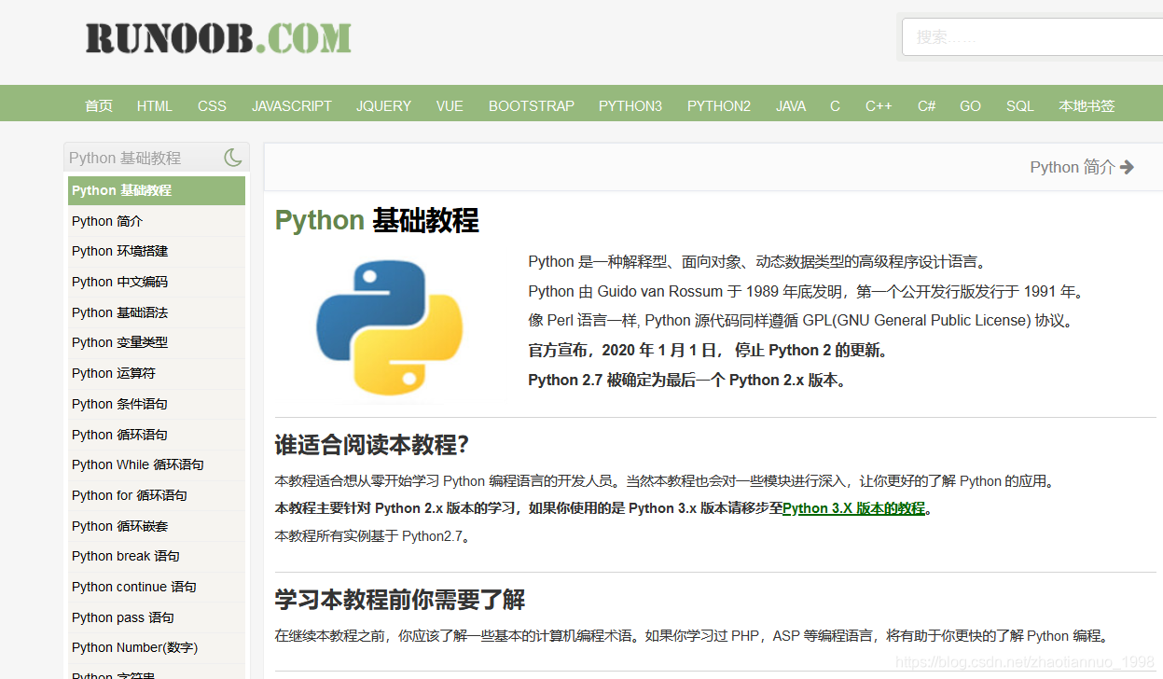1163x679 pixels.
Task: Click the page title Python 基础教程
Action: pyautogui.click(x=377, y=221)
